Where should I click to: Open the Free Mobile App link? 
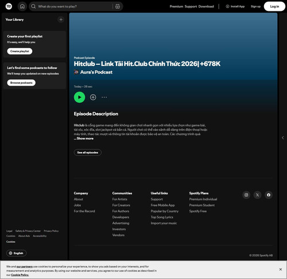tap(162, 205)
